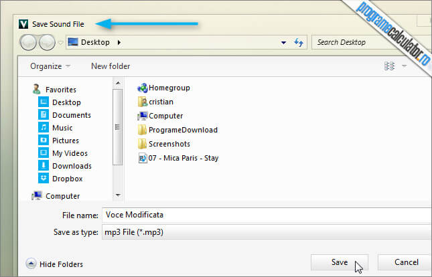Click the File name field with Voce Modificata
Image resolution: width=432 pixels, height=277 pixels.
(x=267, y=215)
